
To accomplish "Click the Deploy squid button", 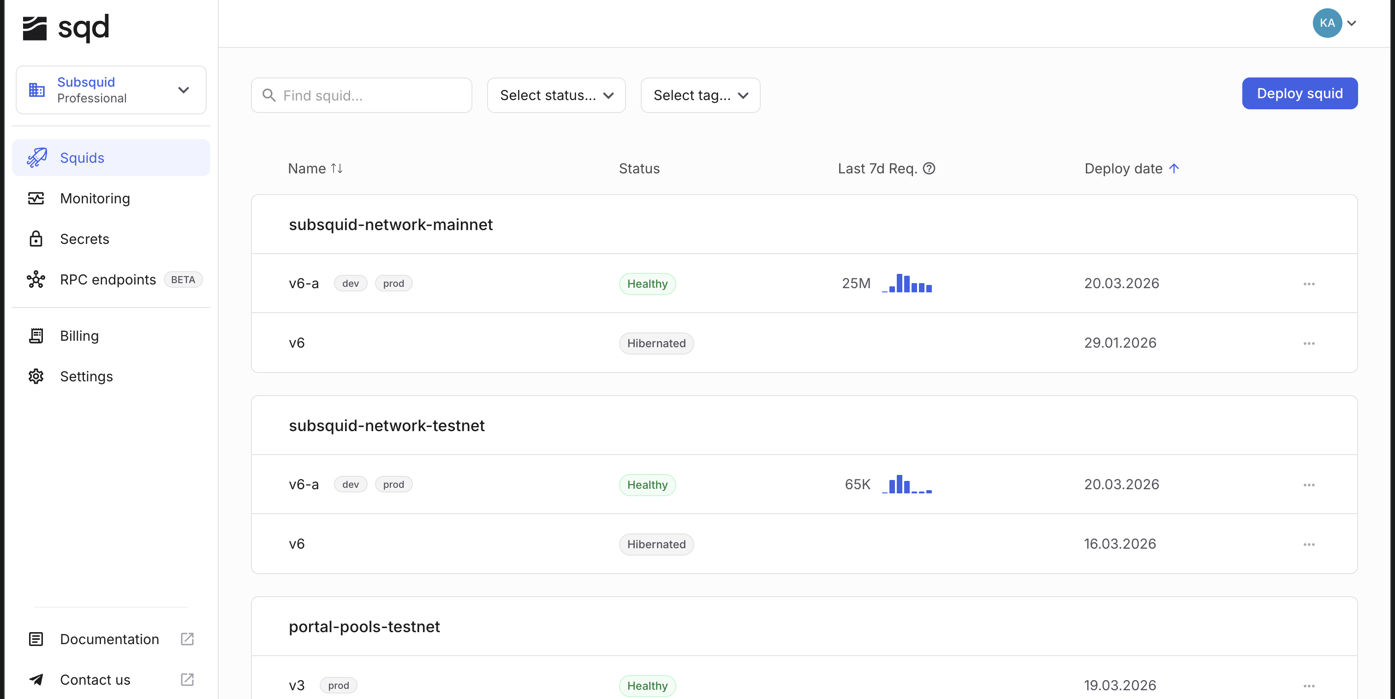I will tap(1300, 93).
